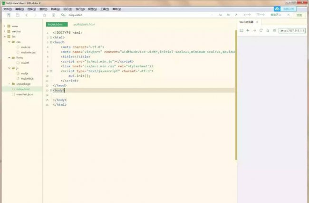Viewport: 309px width, 203px height.
Task: Switch to the index.html editor tab
Action: pyautogui.click(x=57, y=24)
